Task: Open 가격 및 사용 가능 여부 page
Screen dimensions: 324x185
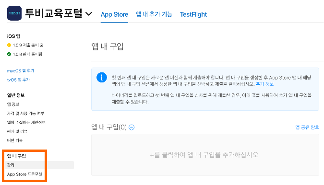Action: [x=25, y=113]
